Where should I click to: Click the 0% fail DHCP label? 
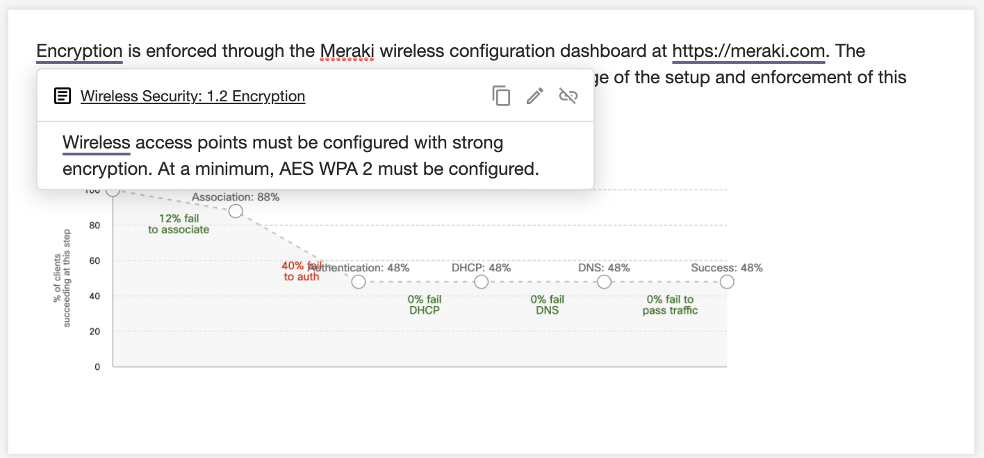(425, 305)
